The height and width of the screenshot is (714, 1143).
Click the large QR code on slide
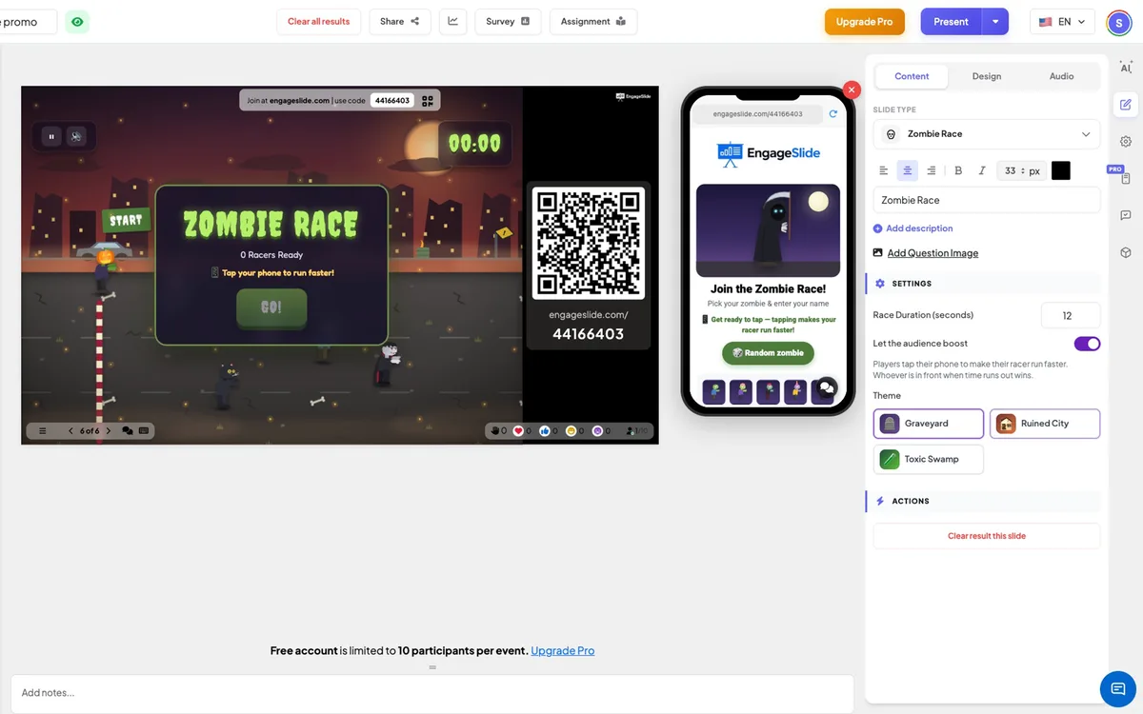[588, 243]
